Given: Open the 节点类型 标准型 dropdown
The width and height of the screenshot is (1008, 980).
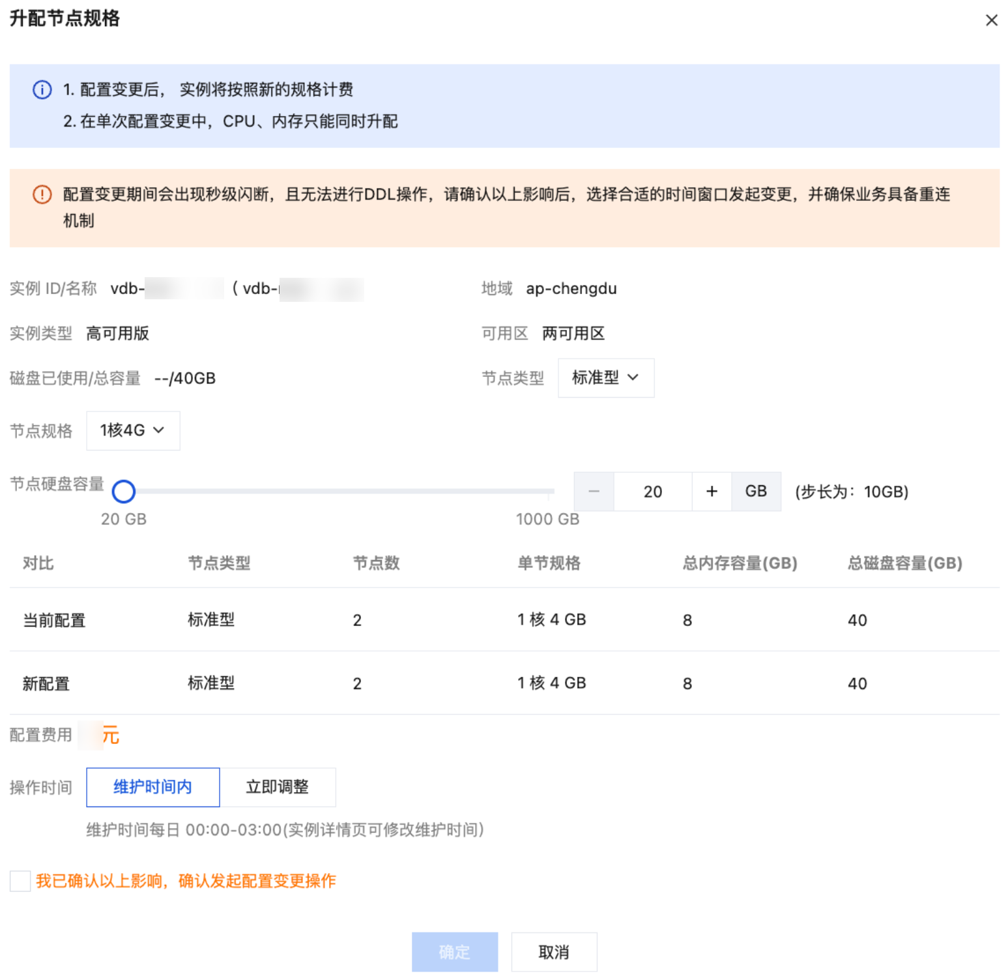Looking at the screenshot, I should tap(605, 378).
